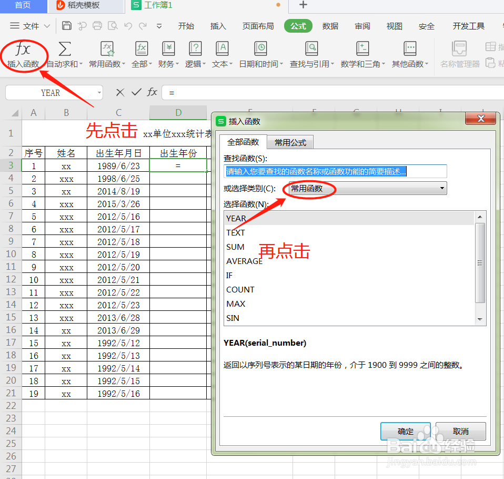The height and width of the screenshot is (479, 504).
Task: Click the 确定 confirm button
Action: 405,431
